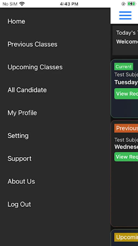Open My Profile
This screenshot has width=138, height=246.
[22, 113]
